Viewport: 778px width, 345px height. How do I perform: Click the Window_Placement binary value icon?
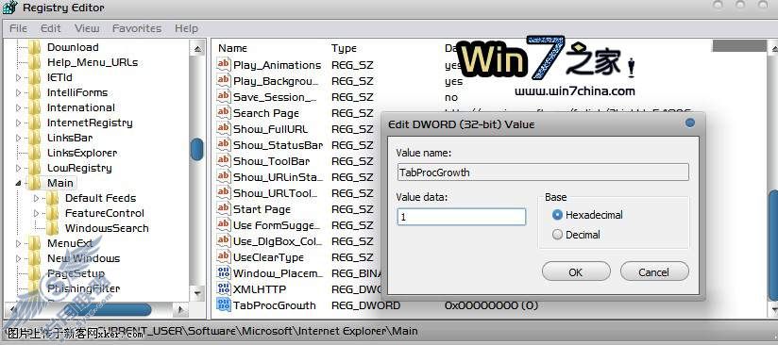[x=224, y=272]
